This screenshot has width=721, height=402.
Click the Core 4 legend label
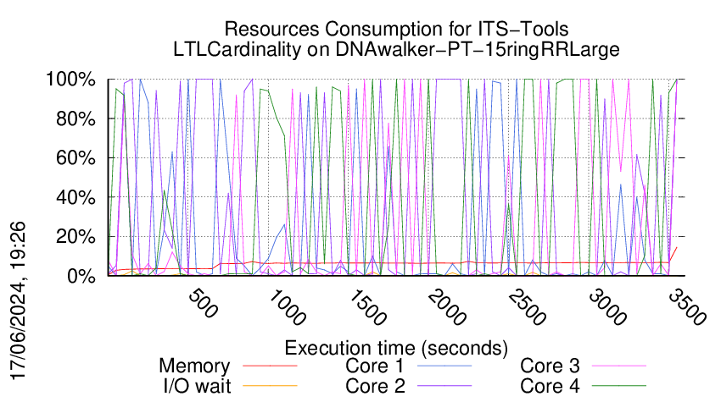[x=550, y=386]
